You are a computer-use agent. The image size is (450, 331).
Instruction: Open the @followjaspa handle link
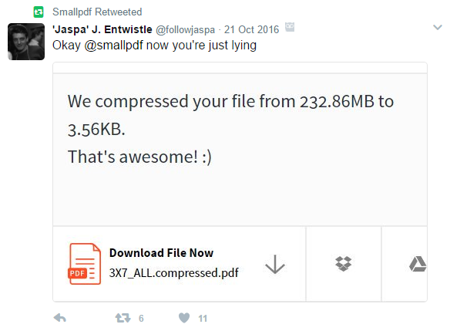click(185, 30)
